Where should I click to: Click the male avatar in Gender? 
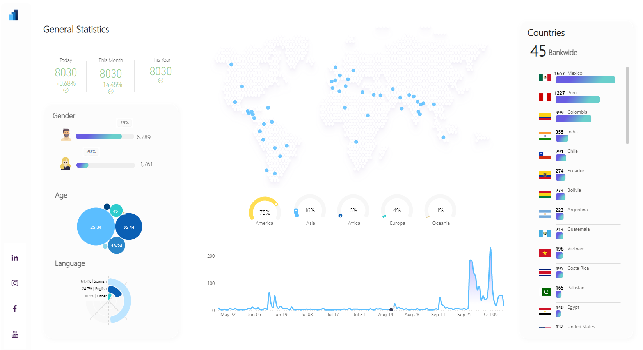pos(66,135)
